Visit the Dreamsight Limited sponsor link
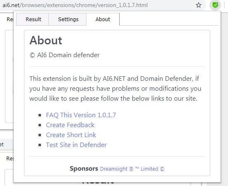The image size is (228, 186). pyautogui.click(x=132, y=169)
